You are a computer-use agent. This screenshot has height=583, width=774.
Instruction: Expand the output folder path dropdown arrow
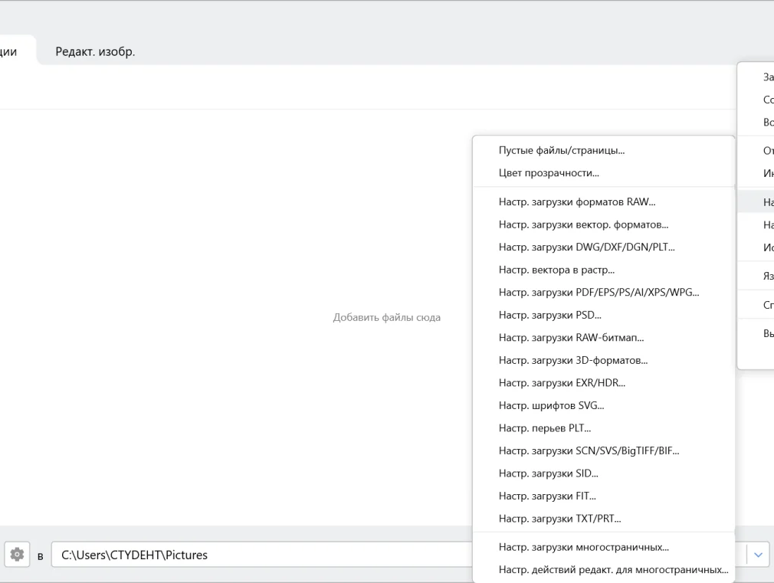click(x=758, y=555)
